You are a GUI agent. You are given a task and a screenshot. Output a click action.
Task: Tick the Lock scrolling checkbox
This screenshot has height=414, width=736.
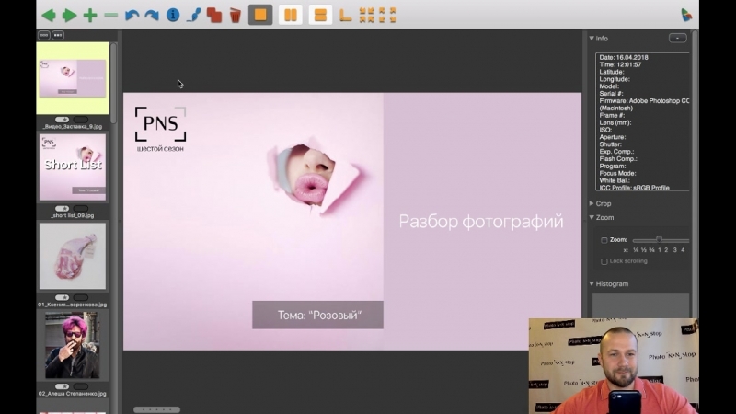pyautogui.click(x=604, y=261)
